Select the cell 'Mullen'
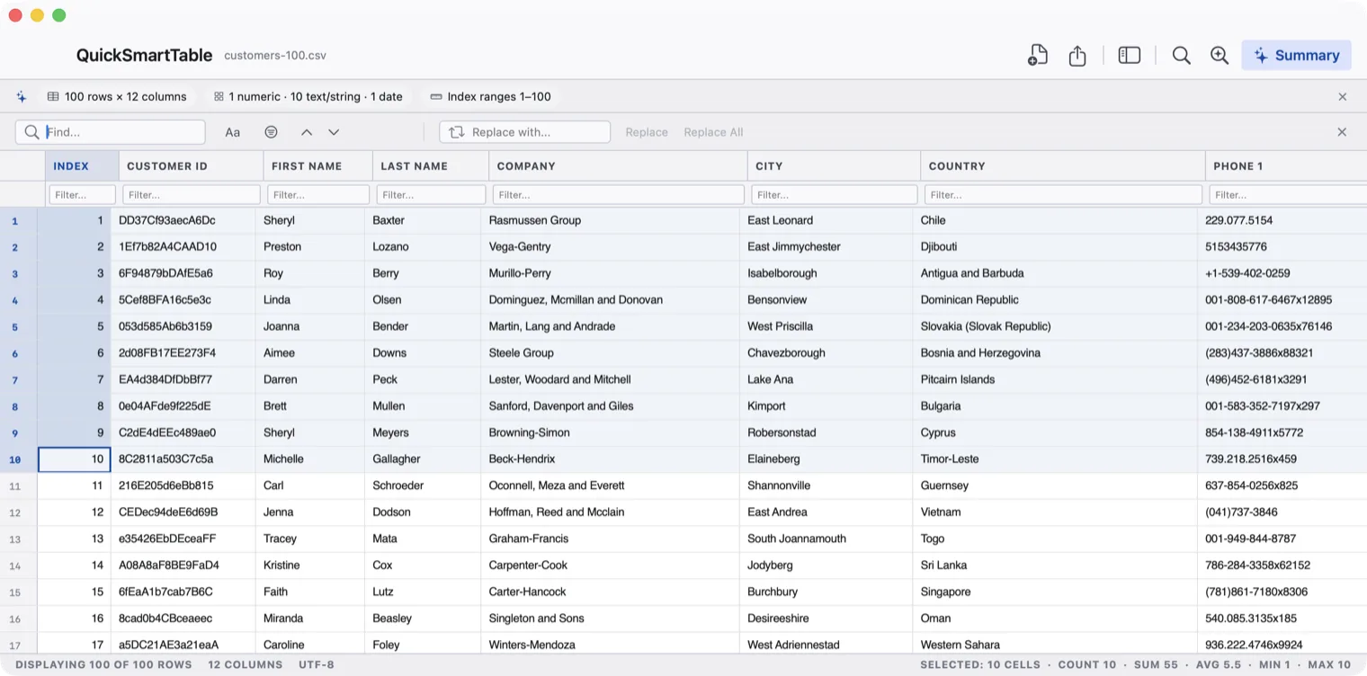This screenshot has height=676, width=1367. point(423,405)
